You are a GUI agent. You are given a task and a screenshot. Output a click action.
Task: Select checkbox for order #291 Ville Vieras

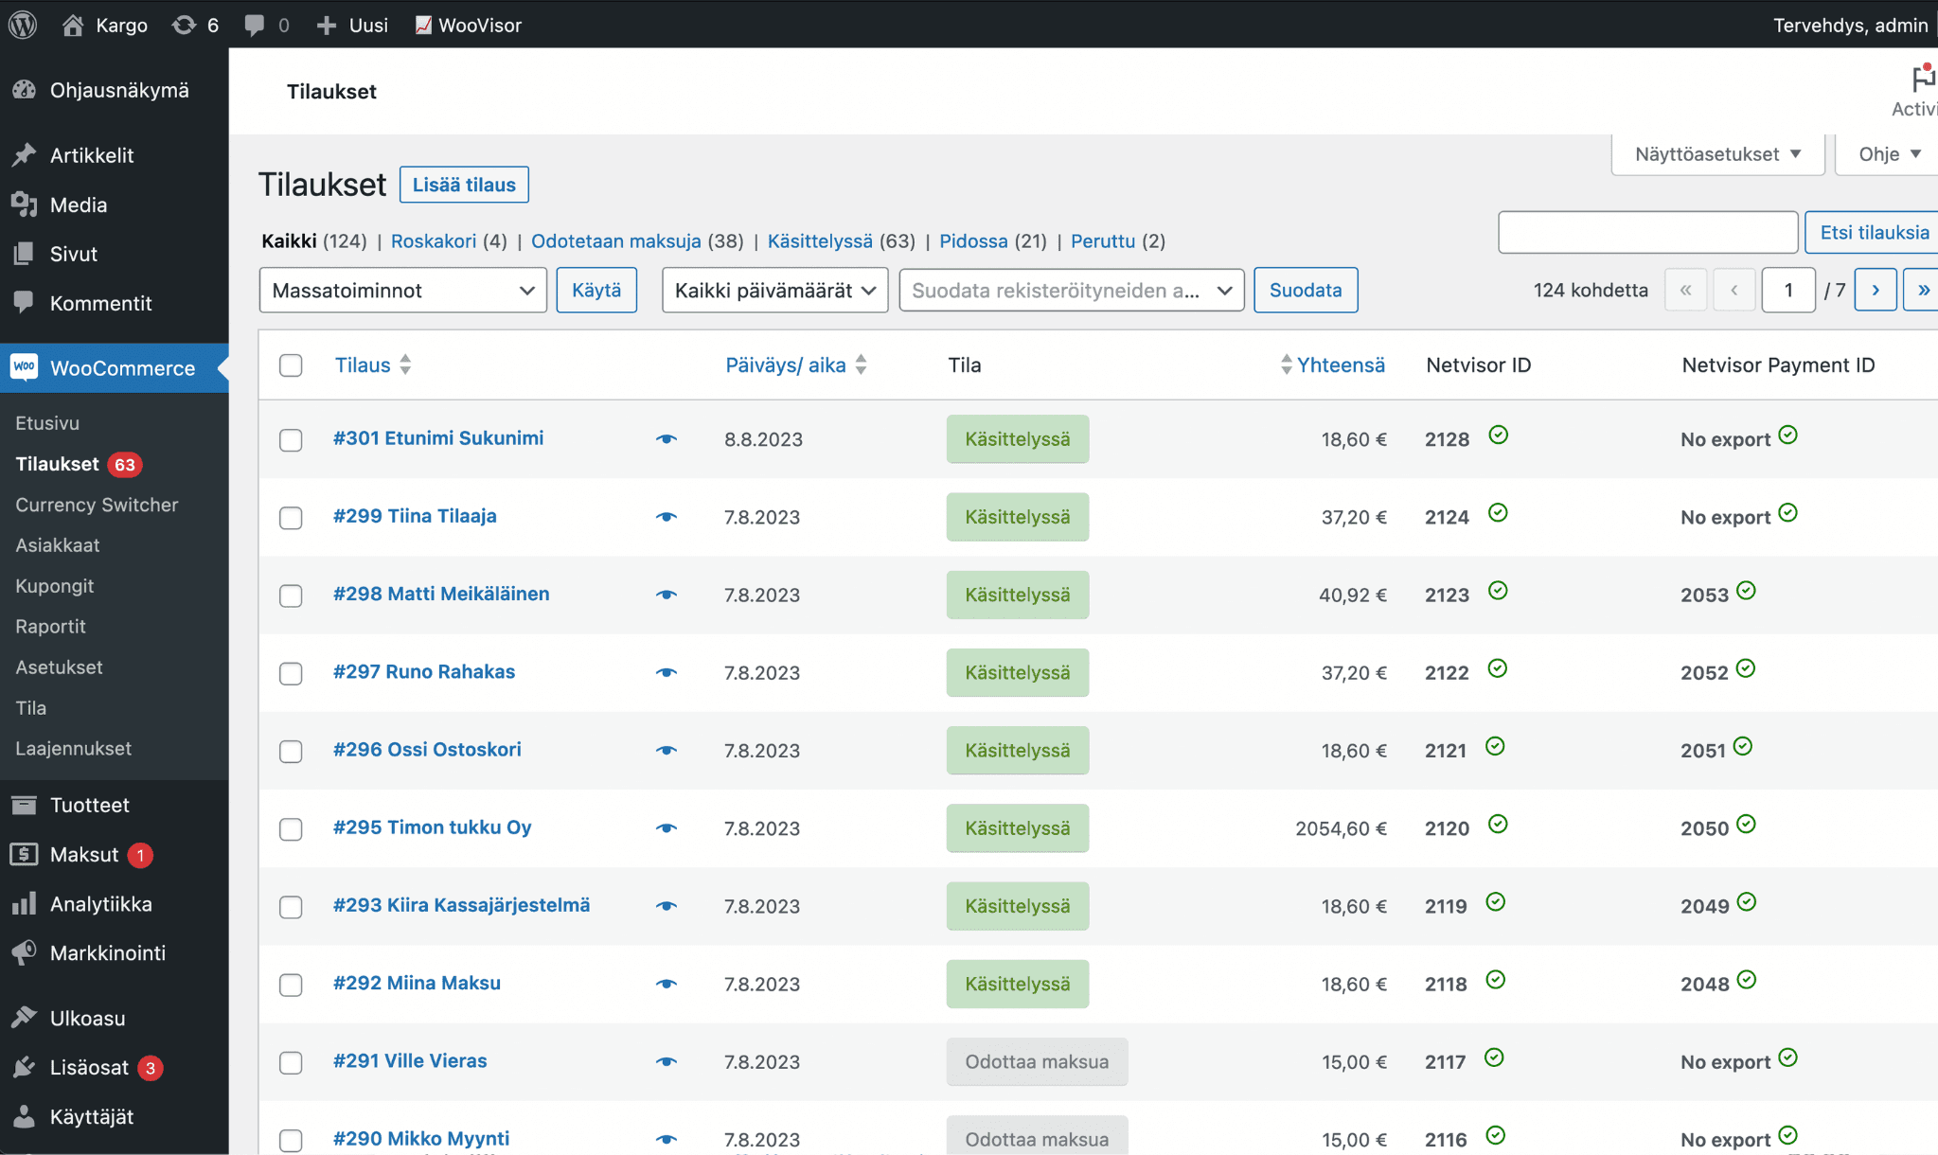click(291, 1062)
